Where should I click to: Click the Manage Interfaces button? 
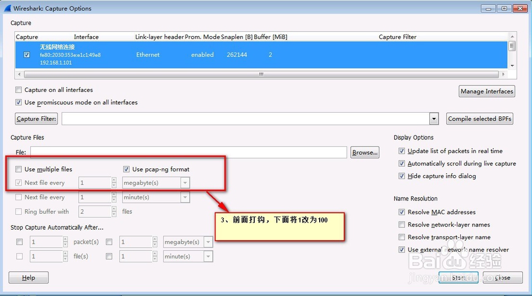tap(487, 91)
